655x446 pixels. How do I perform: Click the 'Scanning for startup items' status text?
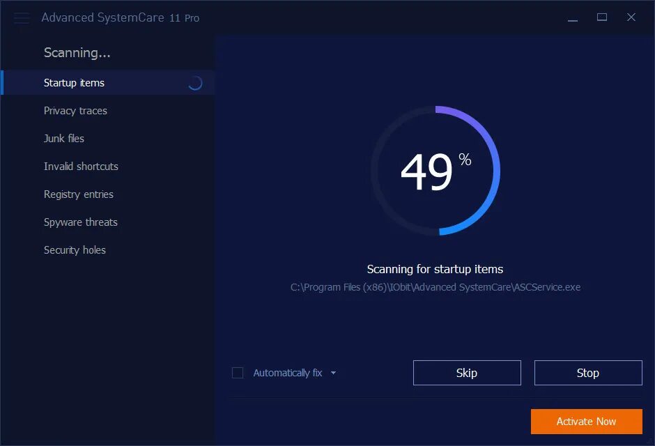pyautogui.click(x=435, y=270)
